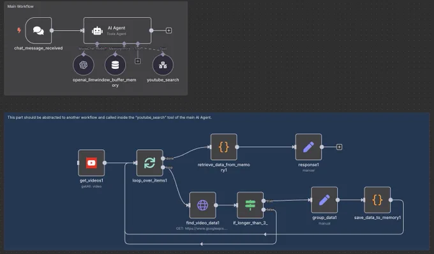Click the loop_over_items1 label text
Screen dimensions: 434x254
click(x=150, y=181)
